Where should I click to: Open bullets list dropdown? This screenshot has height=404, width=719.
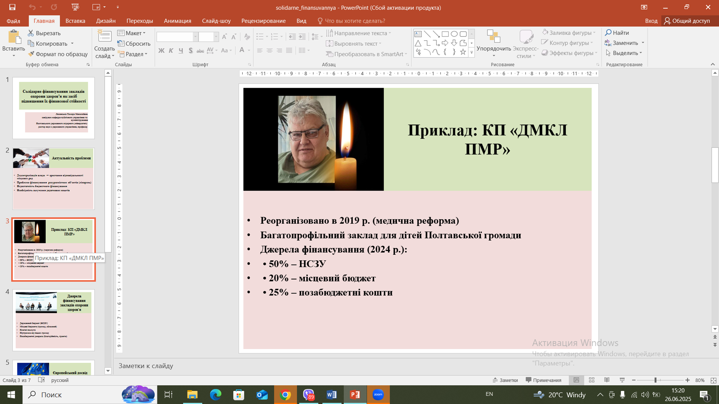coord(266,36)
